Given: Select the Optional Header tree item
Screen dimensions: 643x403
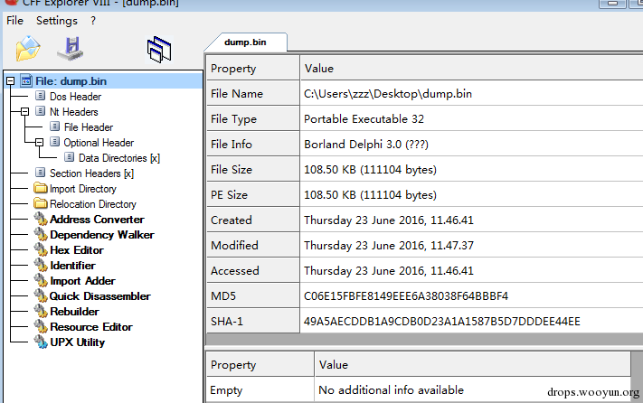Looking at the screenshot, I should point(99,143).
